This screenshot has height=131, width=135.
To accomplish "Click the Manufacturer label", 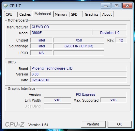I will (x=18, y=27).
